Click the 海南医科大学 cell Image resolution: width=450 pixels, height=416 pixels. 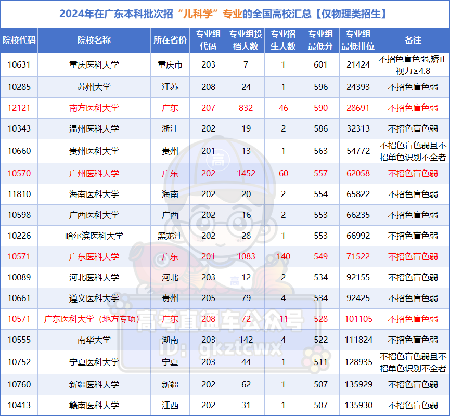click(x=94, y=194)
